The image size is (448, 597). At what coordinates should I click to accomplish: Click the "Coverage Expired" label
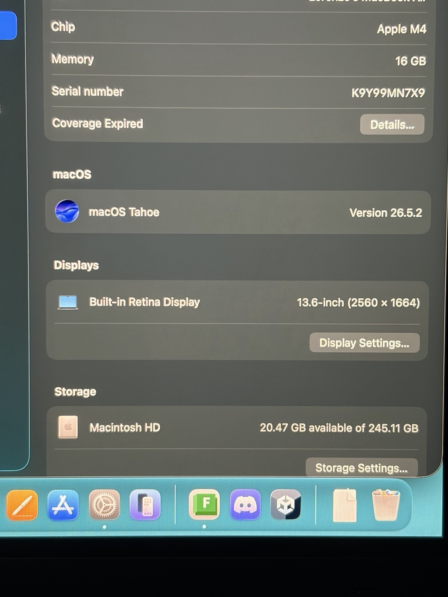(97, 124)
